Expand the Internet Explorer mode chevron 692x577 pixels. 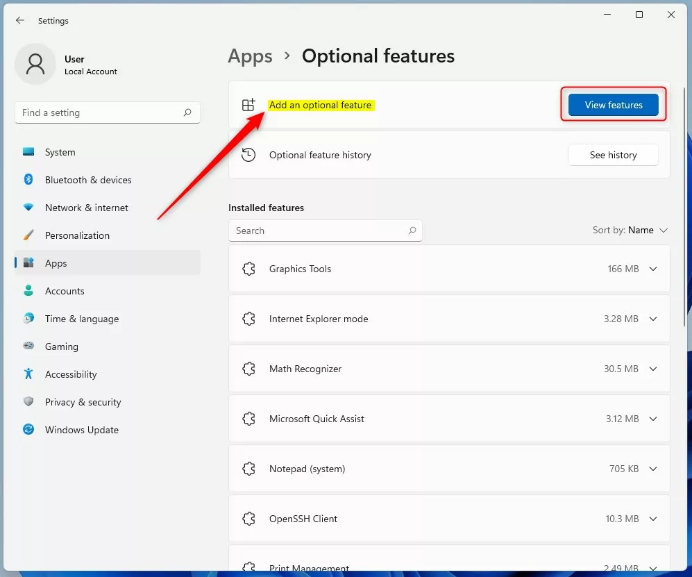pyautogui.click(x=653, y=319)
